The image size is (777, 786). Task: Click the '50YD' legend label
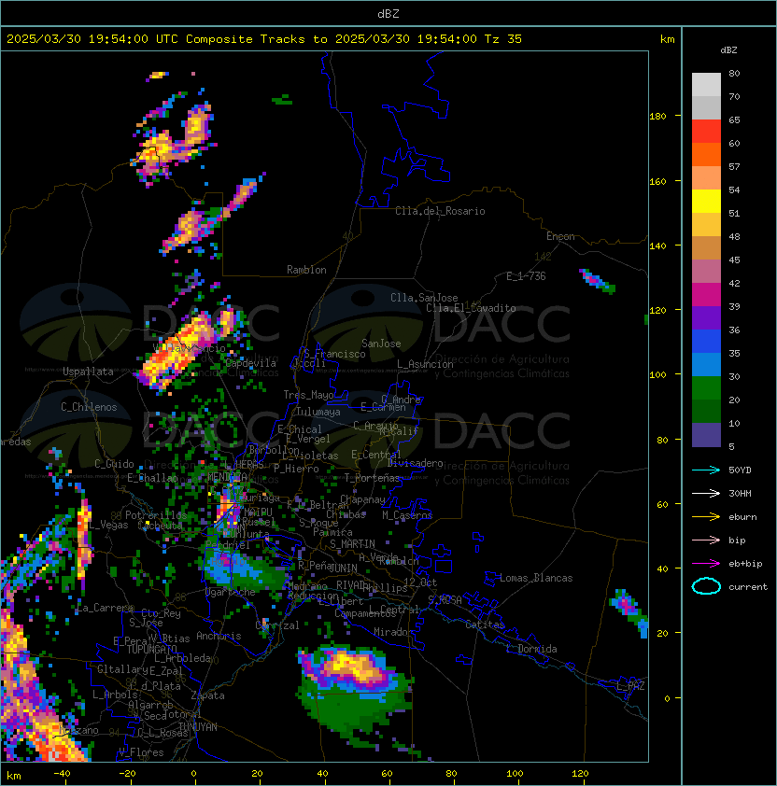[x=740, y=470]
